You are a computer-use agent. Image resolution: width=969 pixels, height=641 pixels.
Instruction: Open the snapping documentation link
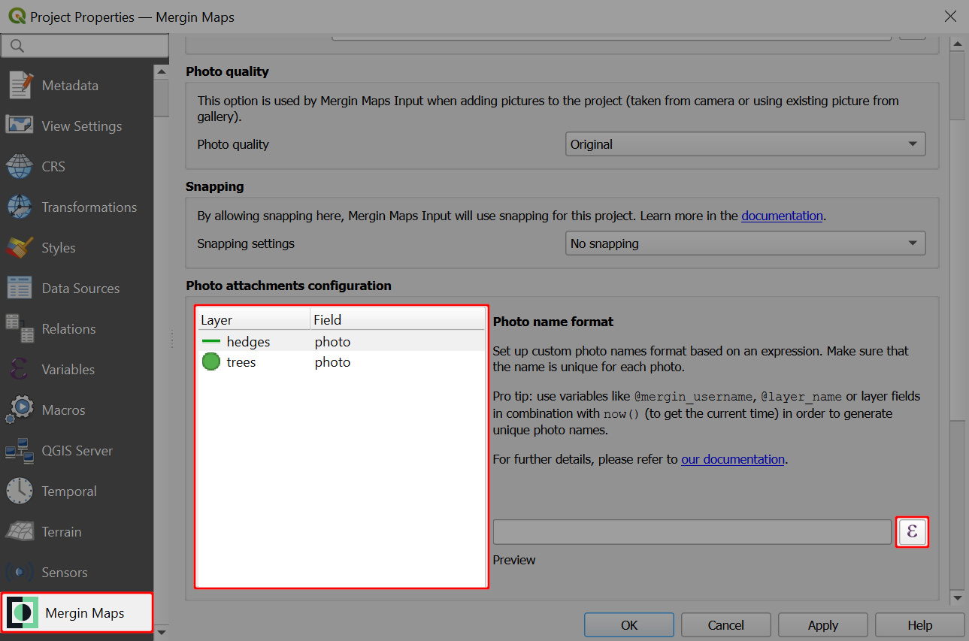point(782,216)
